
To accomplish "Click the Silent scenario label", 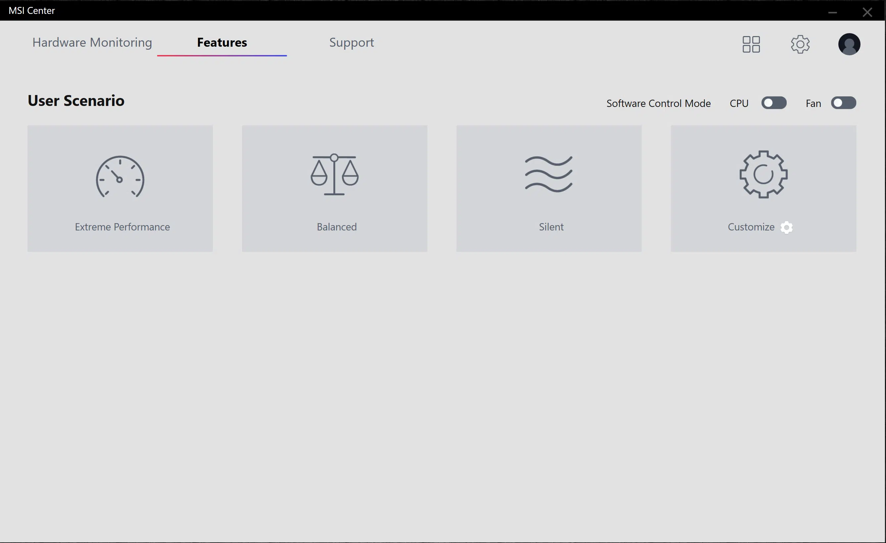I will click(551, 227).
